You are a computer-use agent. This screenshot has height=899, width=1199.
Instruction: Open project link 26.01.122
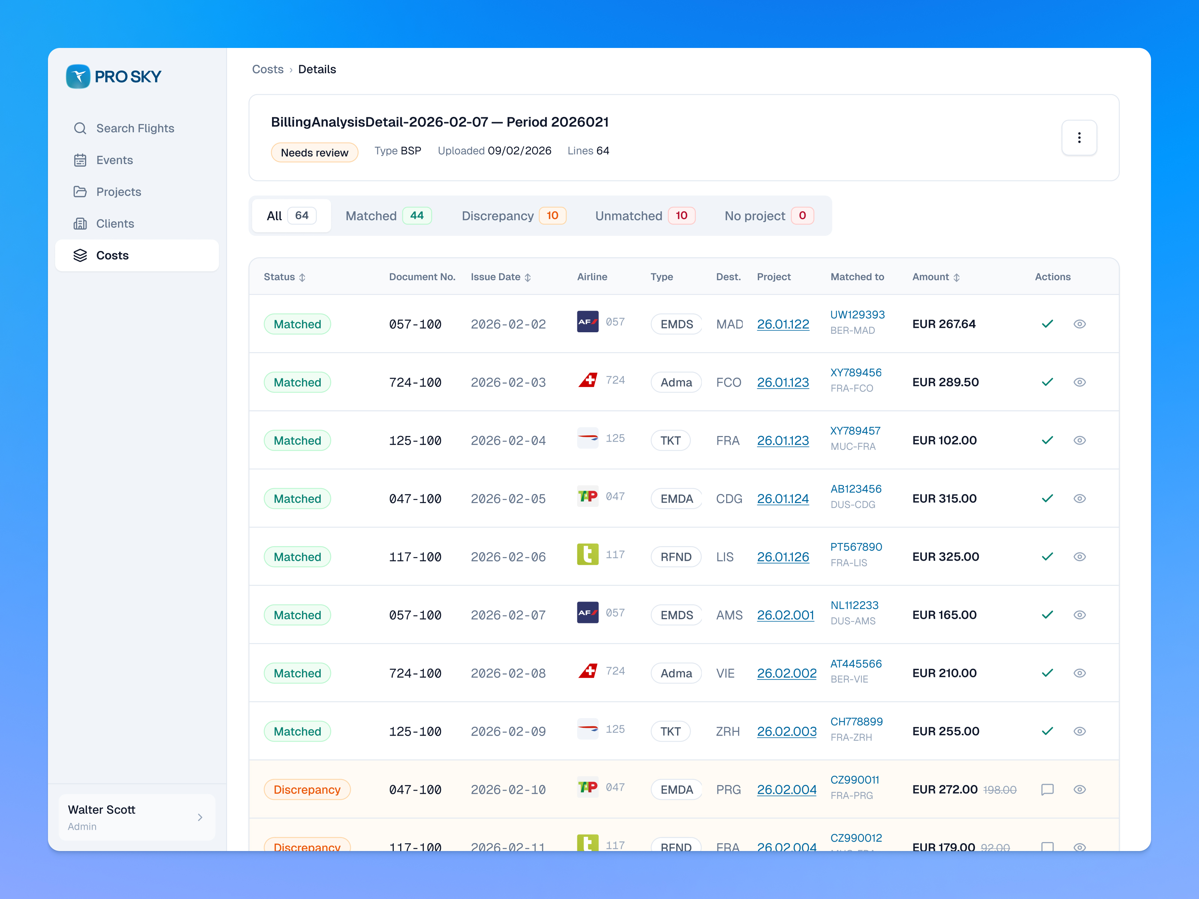click(783, 324)
